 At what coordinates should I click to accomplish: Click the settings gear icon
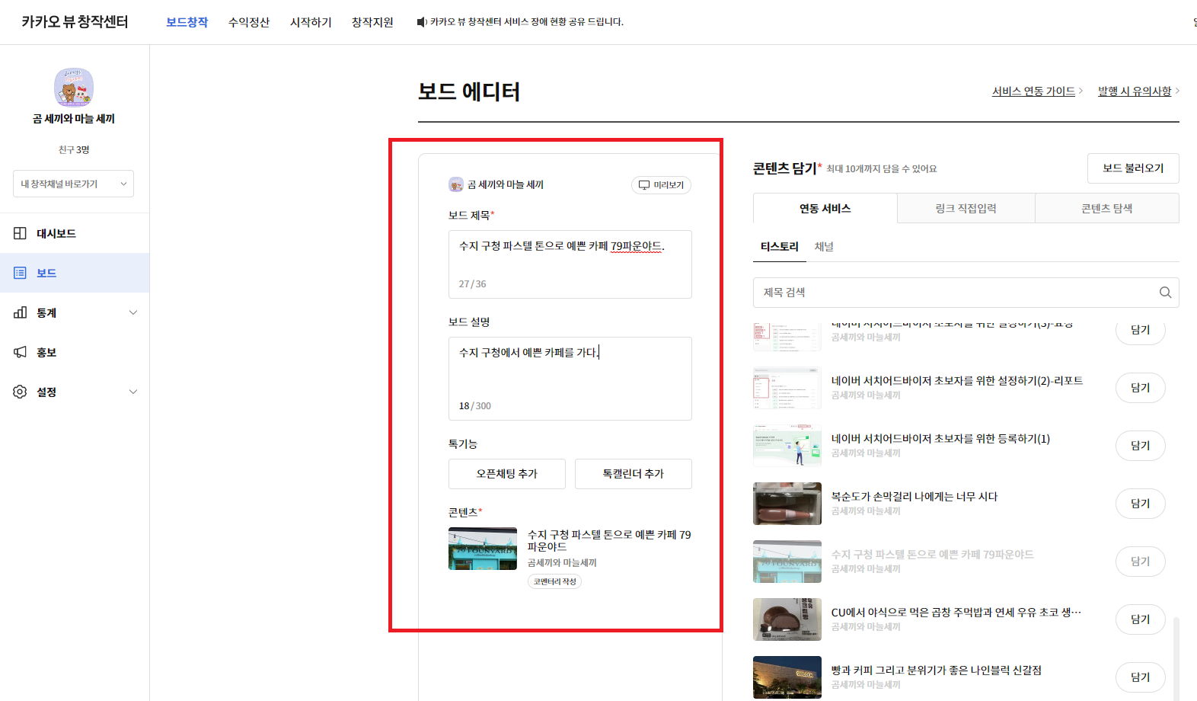click(21, 392)
